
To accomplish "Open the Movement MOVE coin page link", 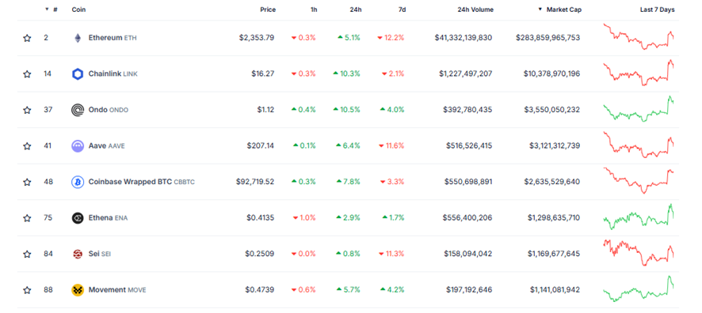I will point(117,290).
